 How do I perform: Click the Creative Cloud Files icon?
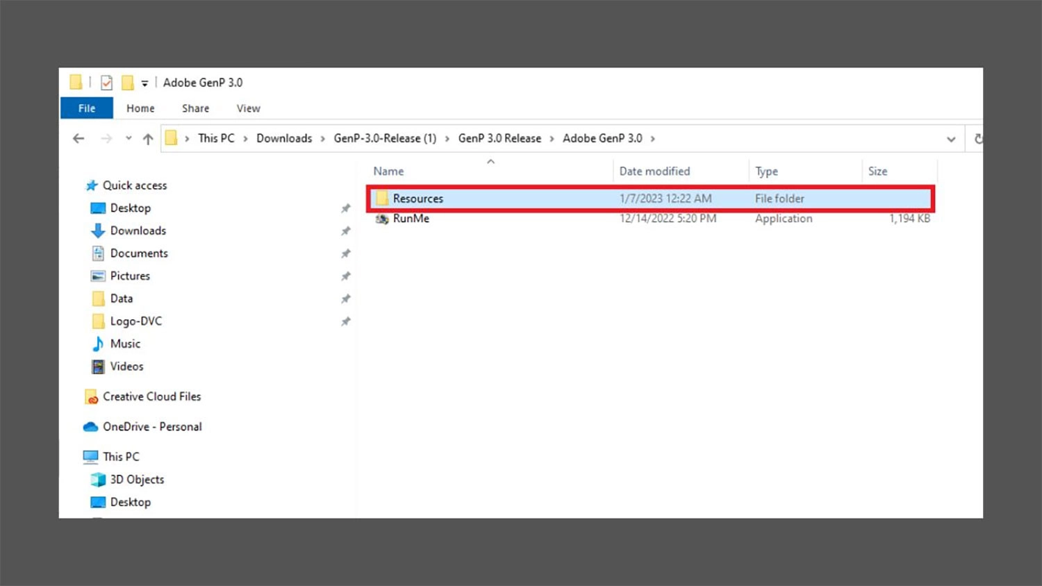(x=91, y=396)
